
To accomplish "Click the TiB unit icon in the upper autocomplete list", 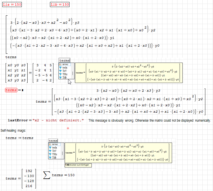I will click(x=60, y=78).
